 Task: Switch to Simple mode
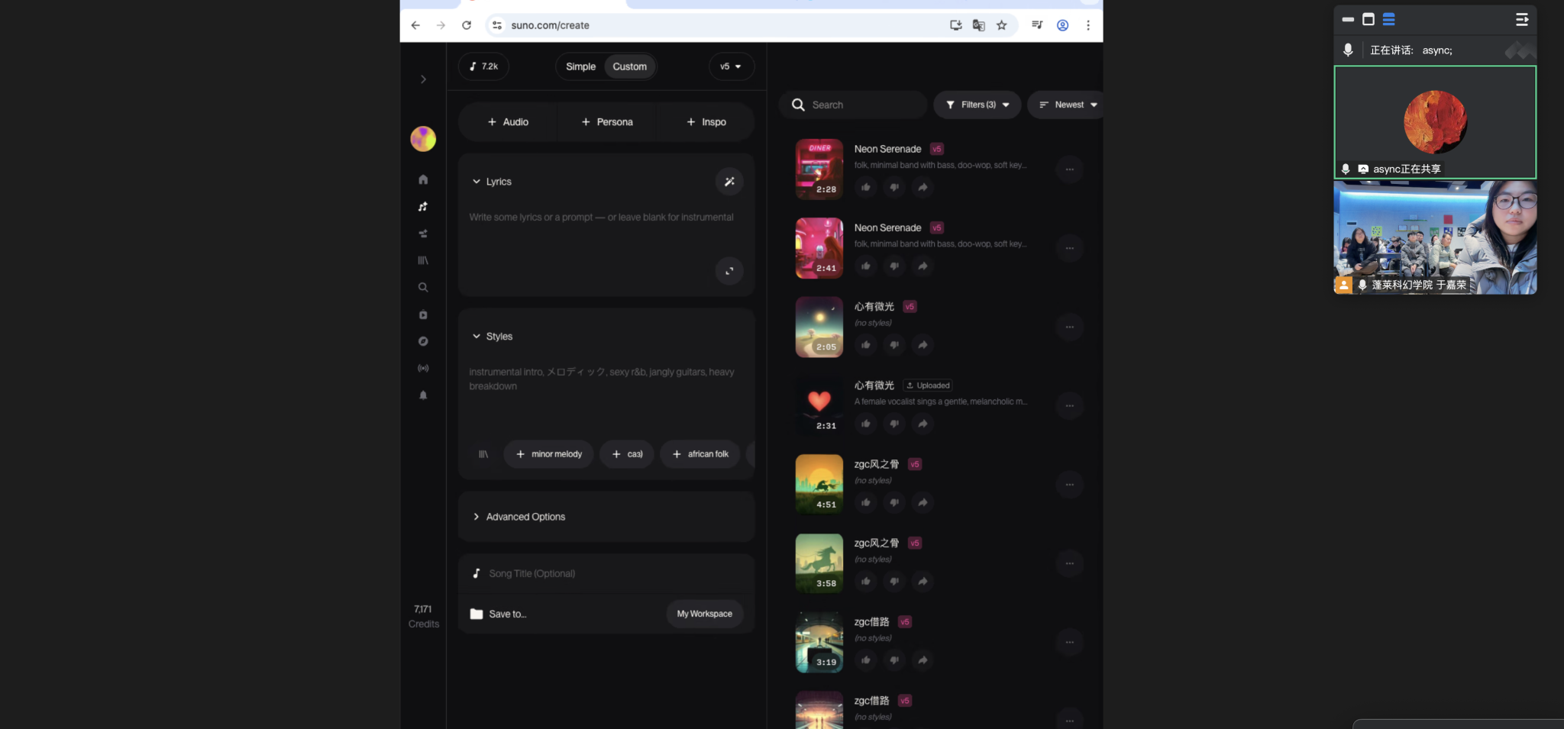point(580,66)
